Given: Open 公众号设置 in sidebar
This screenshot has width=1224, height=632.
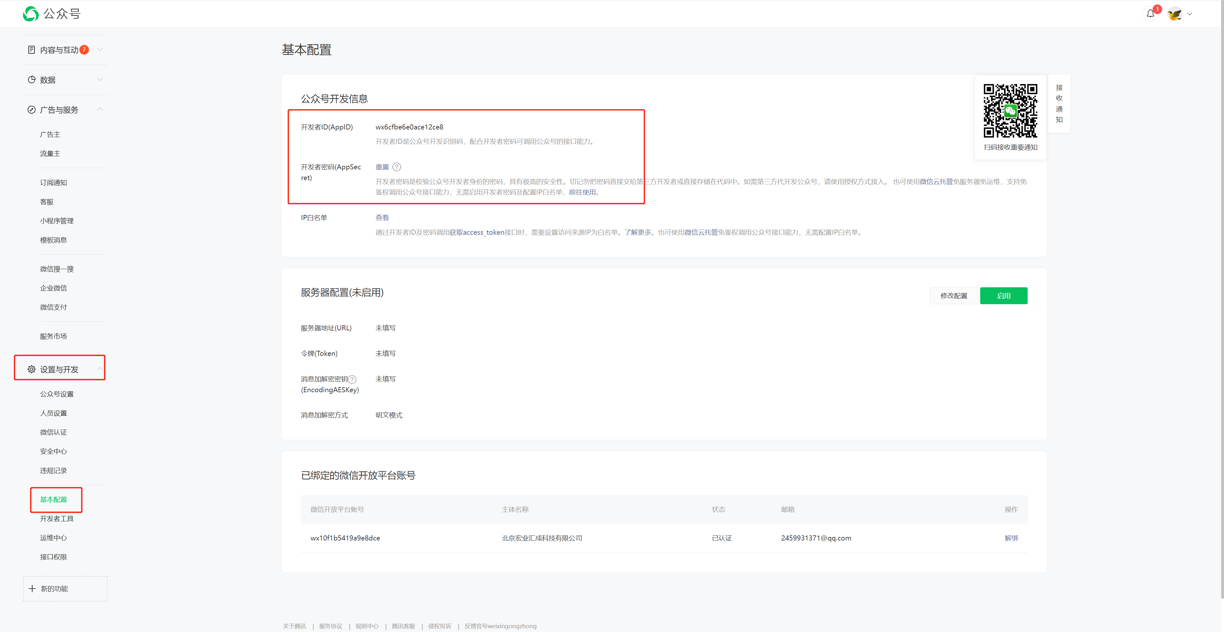Looking at the screenshot, I should (x=56, y=394).
